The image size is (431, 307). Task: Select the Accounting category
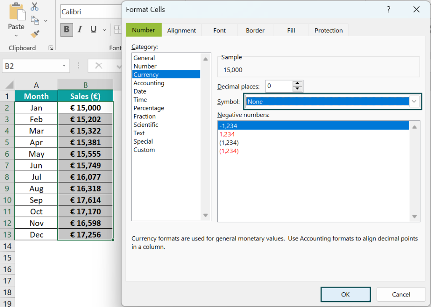click(x=149, y=83)
